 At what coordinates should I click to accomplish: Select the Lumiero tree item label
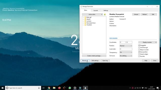(x=89, y=21)
